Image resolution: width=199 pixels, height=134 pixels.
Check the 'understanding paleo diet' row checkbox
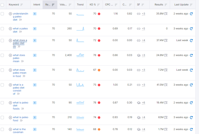[2, 14]
